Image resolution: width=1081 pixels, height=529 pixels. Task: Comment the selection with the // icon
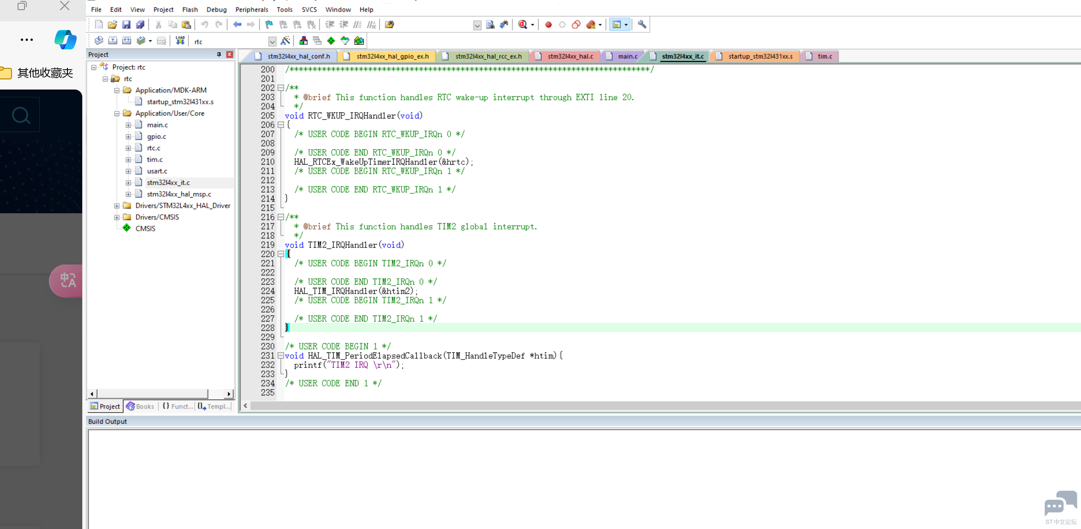(x=357, y=24)
